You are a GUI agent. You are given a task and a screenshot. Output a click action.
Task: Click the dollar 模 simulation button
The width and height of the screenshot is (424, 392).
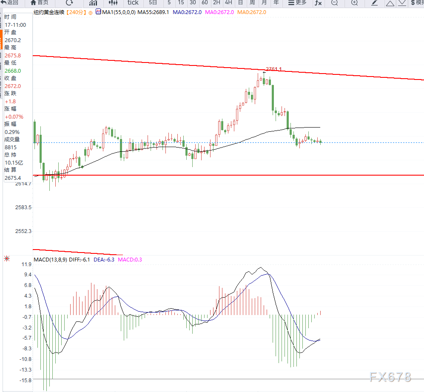[417, 3]
